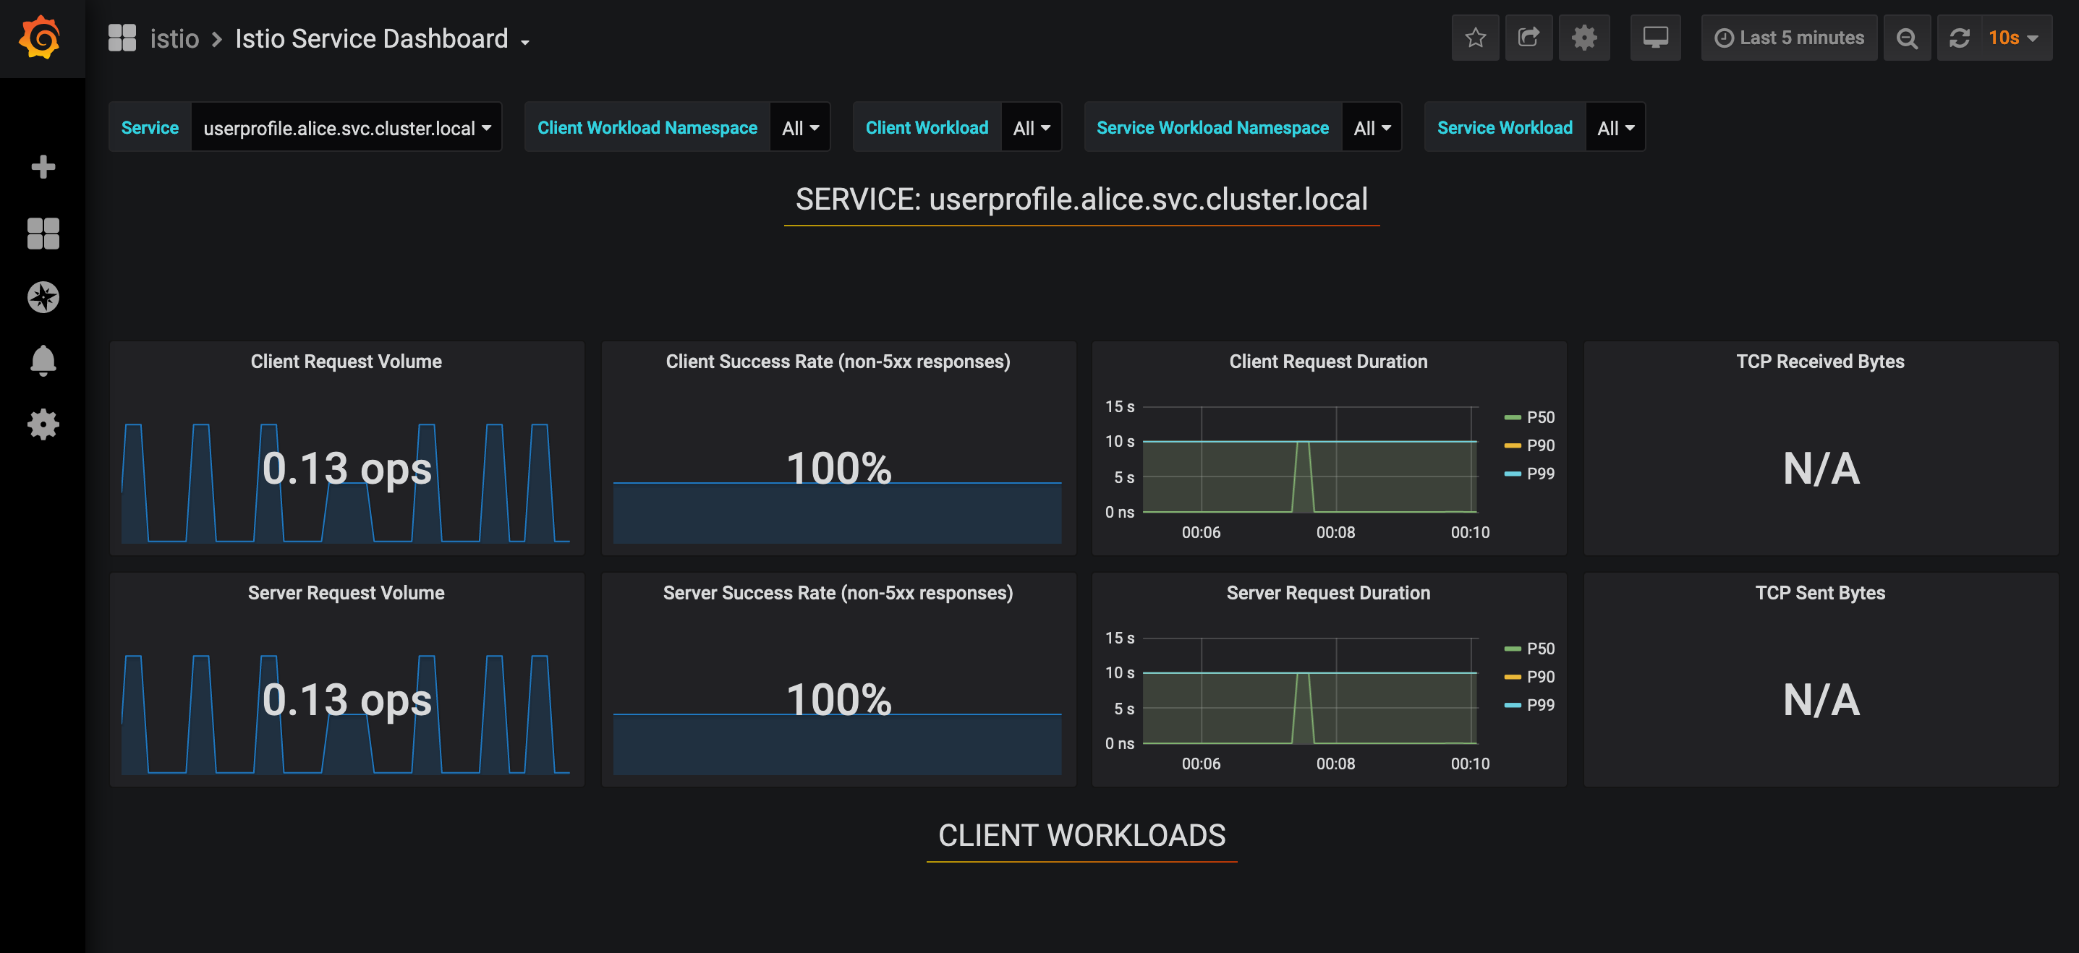
Task: Expand the Istio Service Dashboard title dropdown
Action: (382, 39)
